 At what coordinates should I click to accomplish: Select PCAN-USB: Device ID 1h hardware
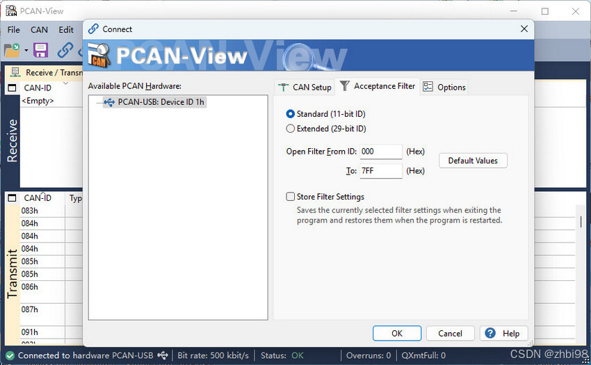161,102
